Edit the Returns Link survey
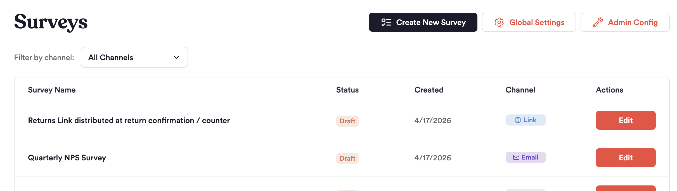 [x=625, y=120]
